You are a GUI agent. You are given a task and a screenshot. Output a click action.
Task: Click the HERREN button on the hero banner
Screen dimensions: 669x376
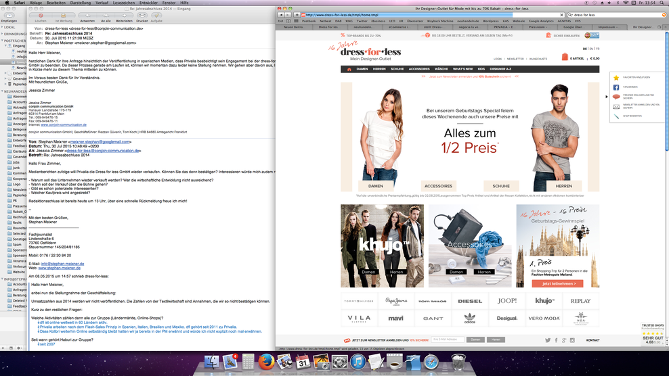[563, 186]
